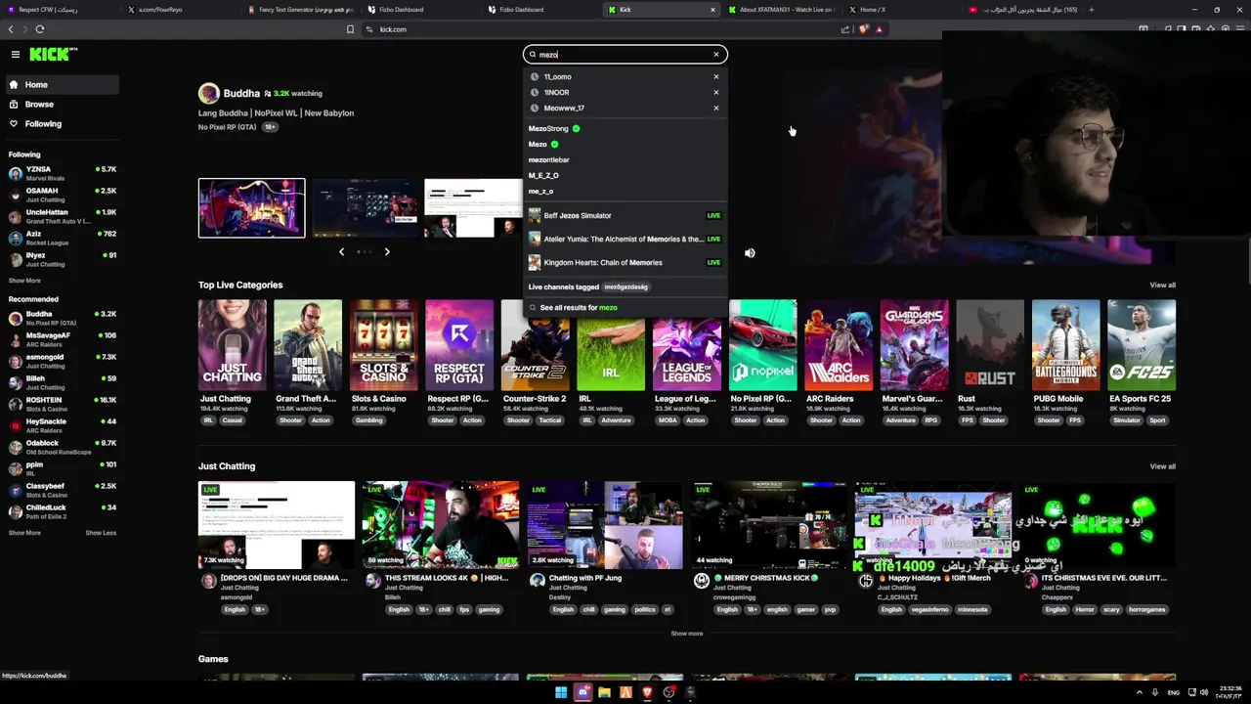Screen dimensions: 1251x704
Task: Open the hamburger sidebar menu
Action: [15, 55]
